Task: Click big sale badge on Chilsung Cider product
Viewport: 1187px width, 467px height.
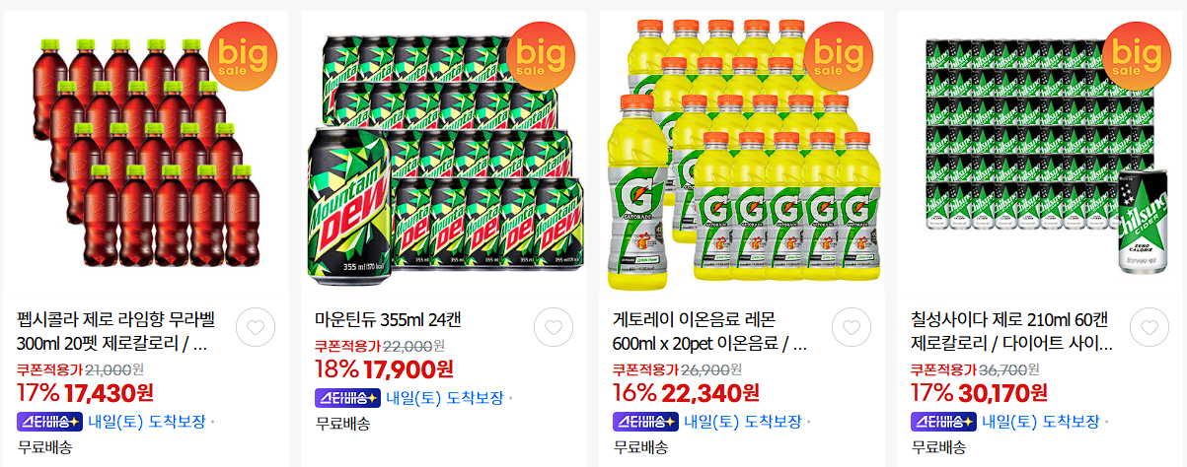Action: pyautogui.click(x=1137, y=55)
